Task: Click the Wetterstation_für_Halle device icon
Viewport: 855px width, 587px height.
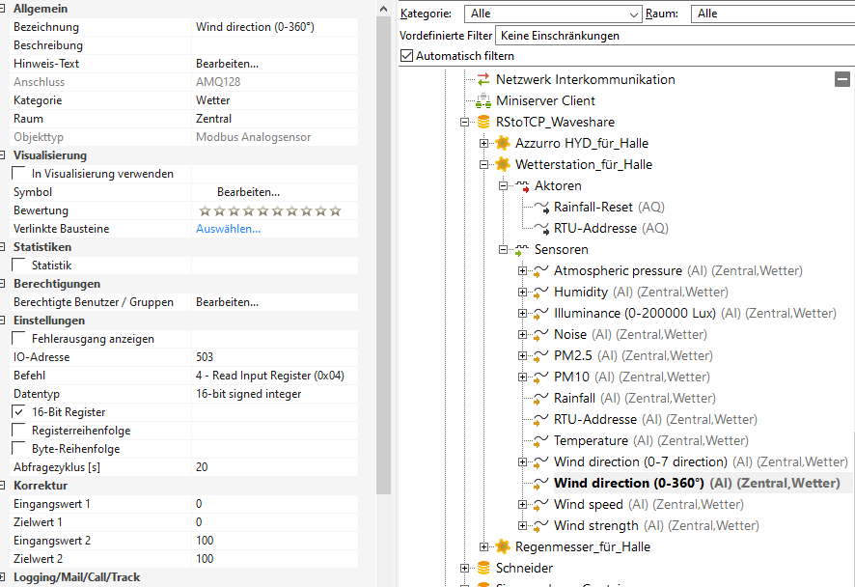Action: tap(502, 165)
